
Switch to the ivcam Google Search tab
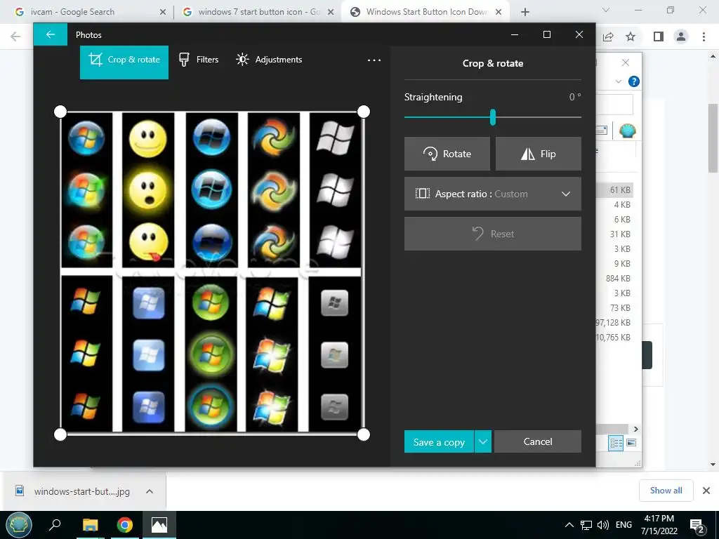tap(88, 12)
